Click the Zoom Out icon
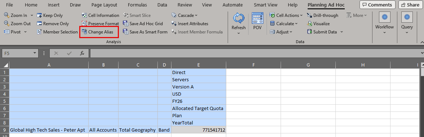 [x=7, y=23]
